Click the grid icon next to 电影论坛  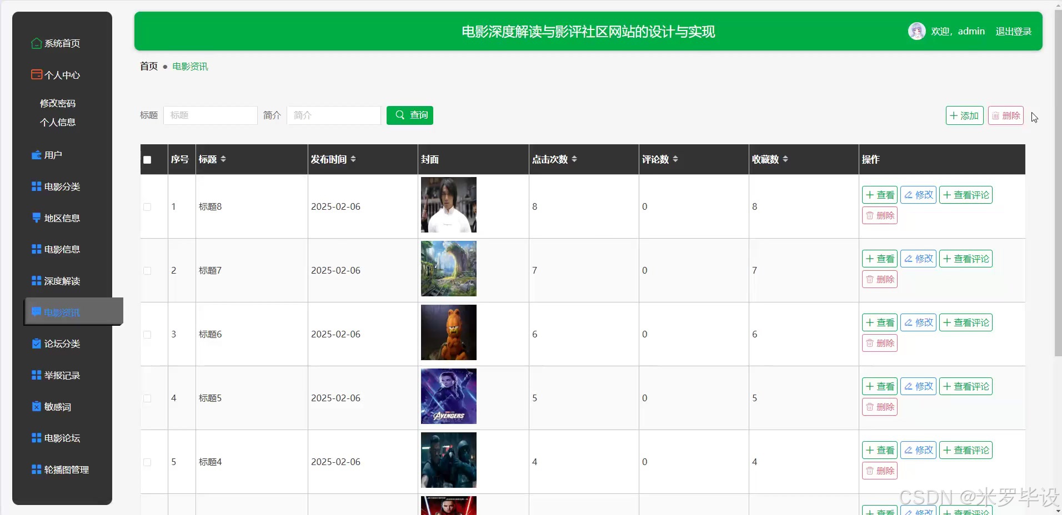click(x=37, y=438)
